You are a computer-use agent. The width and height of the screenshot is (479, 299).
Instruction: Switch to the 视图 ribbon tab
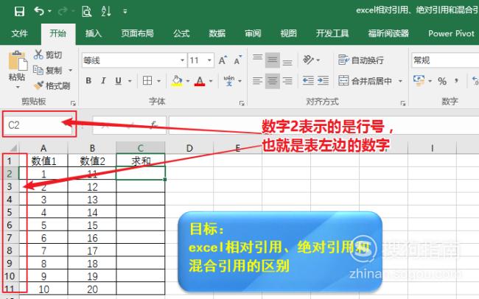(288, 33)
